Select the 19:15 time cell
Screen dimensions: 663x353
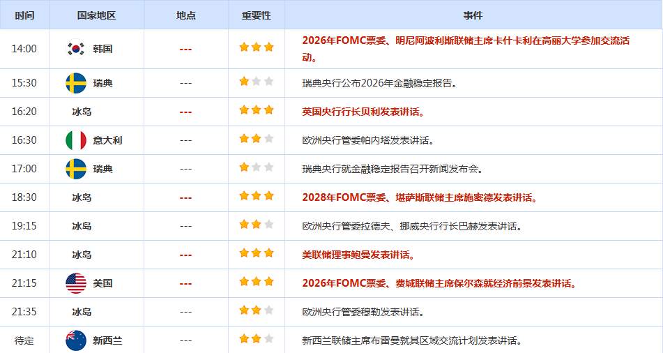click(24, 226)
